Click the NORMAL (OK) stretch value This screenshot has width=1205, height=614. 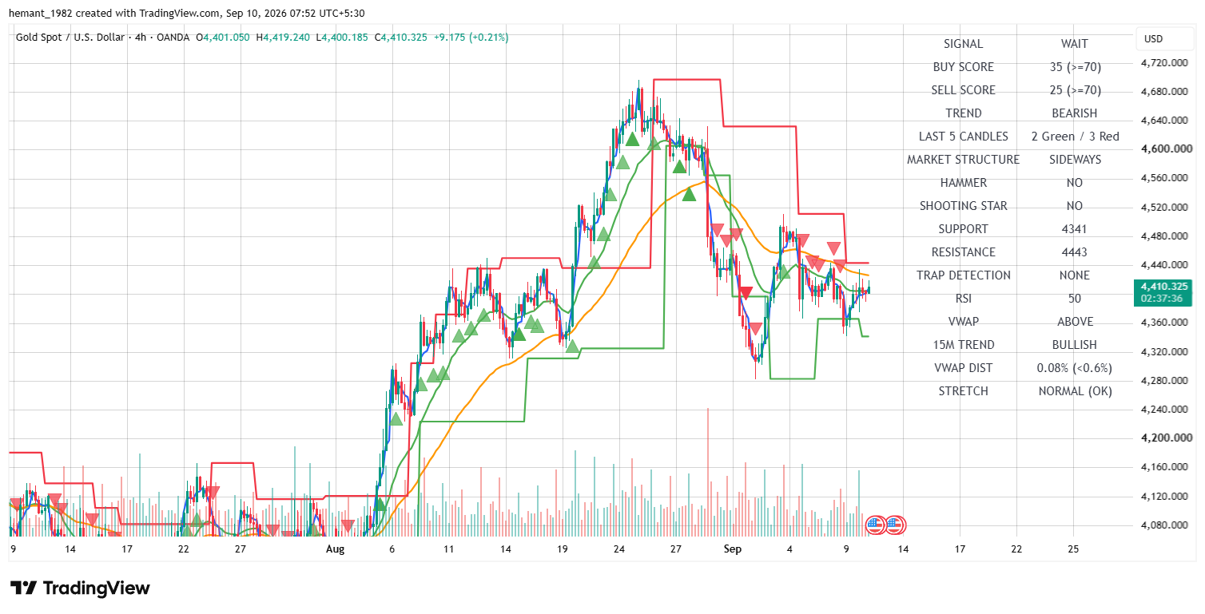point(1075,391)
